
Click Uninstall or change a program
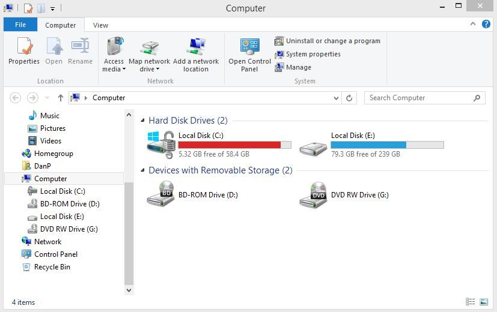pos(328,41)
